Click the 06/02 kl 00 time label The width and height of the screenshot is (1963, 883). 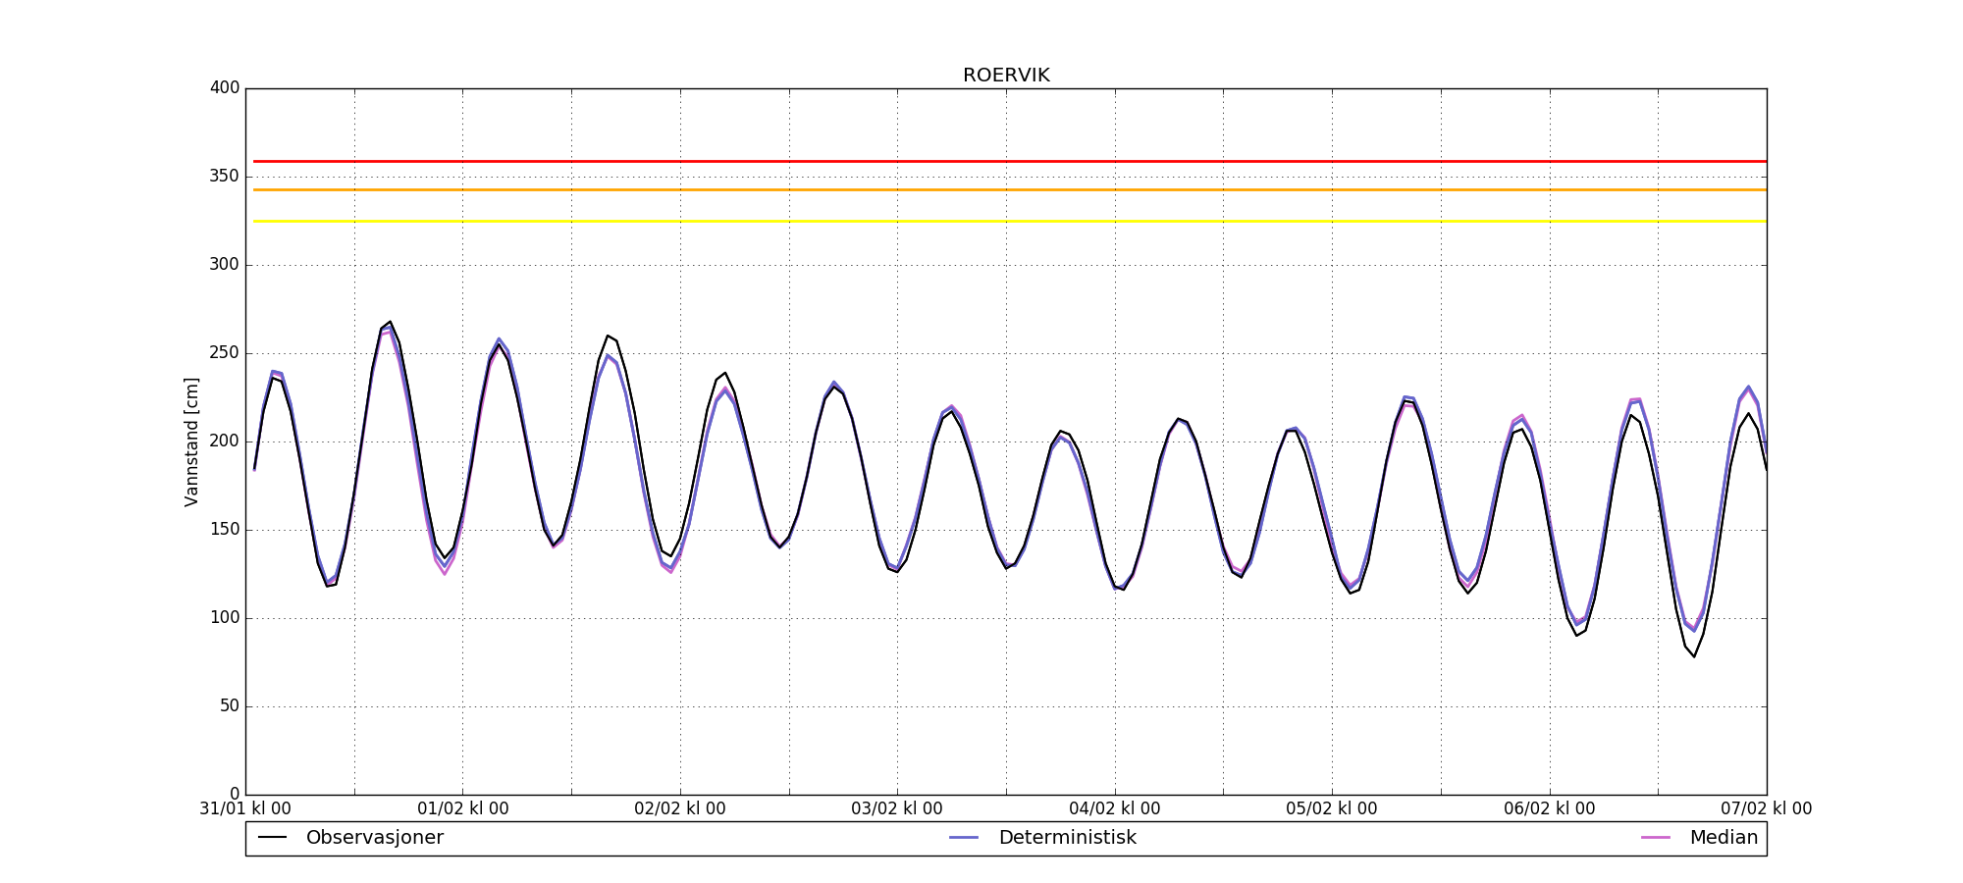[x=1550, y=808]
